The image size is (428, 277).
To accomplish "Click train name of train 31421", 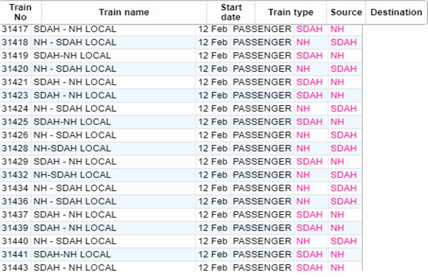I will click(75, 82).
